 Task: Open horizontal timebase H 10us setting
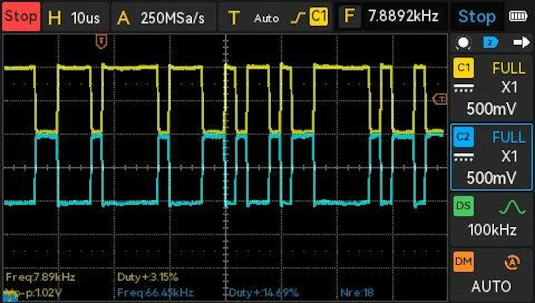coord(74,17)
